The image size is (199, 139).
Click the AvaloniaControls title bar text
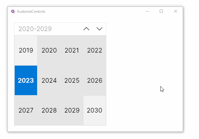[31, 12]
